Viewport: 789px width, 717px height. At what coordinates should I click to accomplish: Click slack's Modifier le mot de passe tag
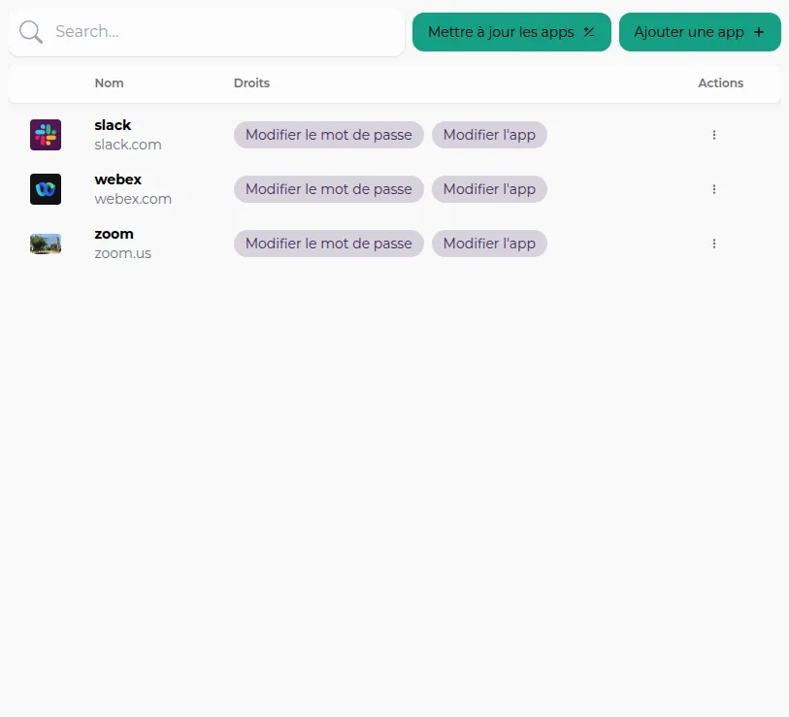point(328,135)
